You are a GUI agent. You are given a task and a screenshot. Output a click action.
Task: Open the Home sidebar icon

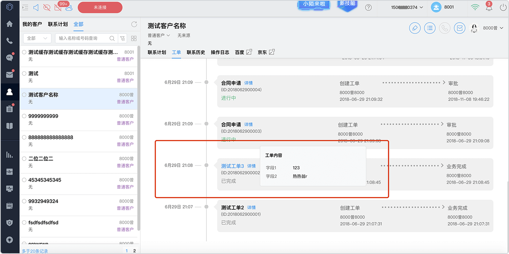[x=9, y=24]
